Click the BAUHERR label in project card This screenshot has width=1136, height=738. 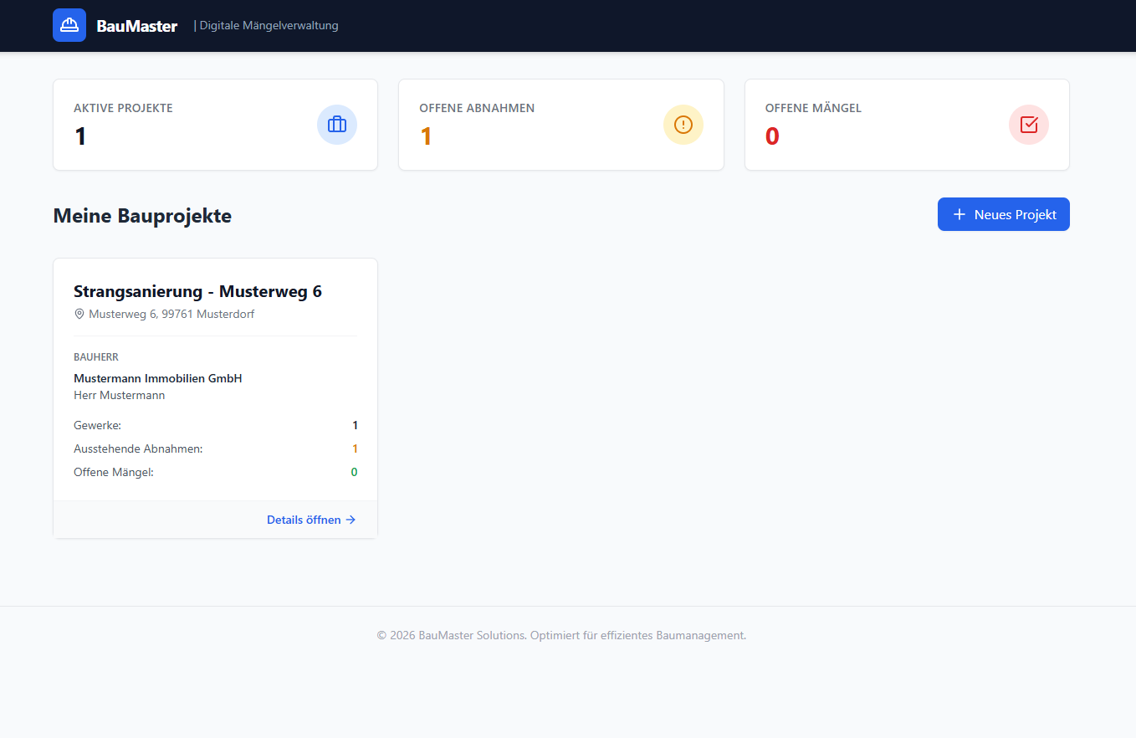pyautogui.click(x=96, y=357)
